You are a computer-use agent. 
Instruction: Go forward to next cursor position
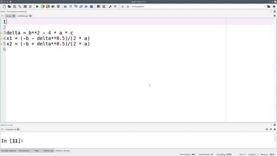pyautogui.click(x=128, y=6)
